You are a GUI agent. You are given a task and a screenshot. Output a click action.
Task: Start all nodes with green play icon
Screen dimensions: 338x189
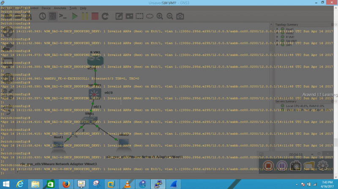(x=74, y=16)
